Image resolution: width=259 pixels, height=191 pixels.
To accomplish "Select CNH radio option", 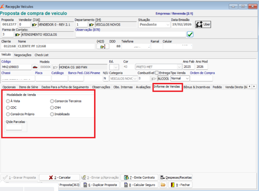I will coord(52,108).
